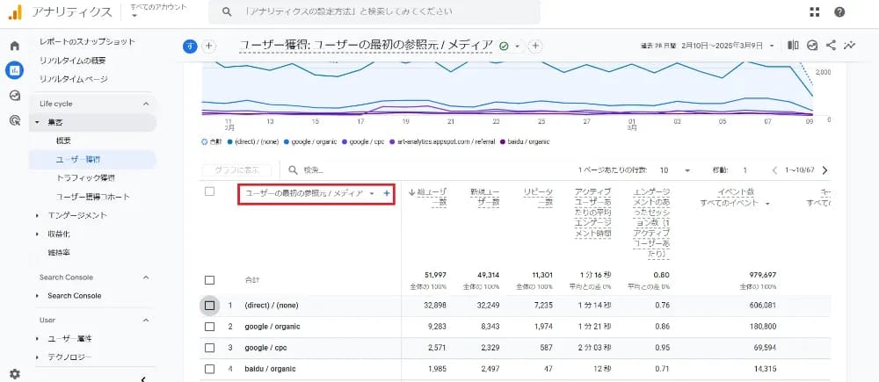Click the add comparison plus button
Image resolution: width=879 pixels, height=382 pixels.
(208, 46)
